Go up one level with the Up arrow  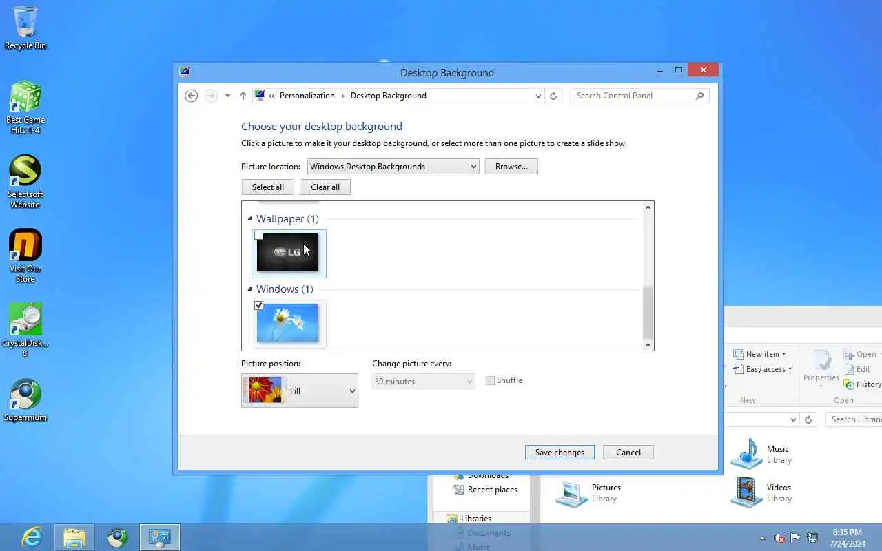coord(243,96)
